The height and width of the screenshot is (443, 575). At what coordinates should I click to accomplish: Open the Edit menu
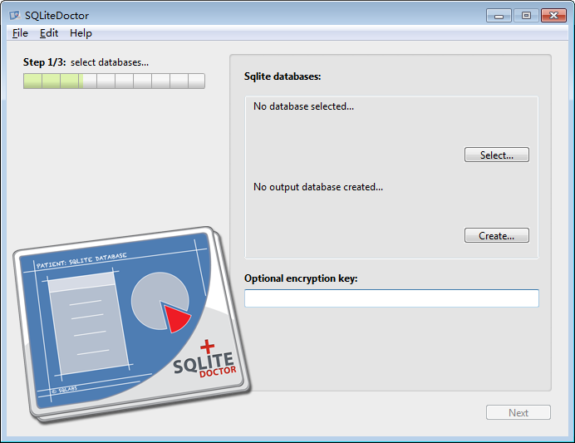[x=49, y=33]
